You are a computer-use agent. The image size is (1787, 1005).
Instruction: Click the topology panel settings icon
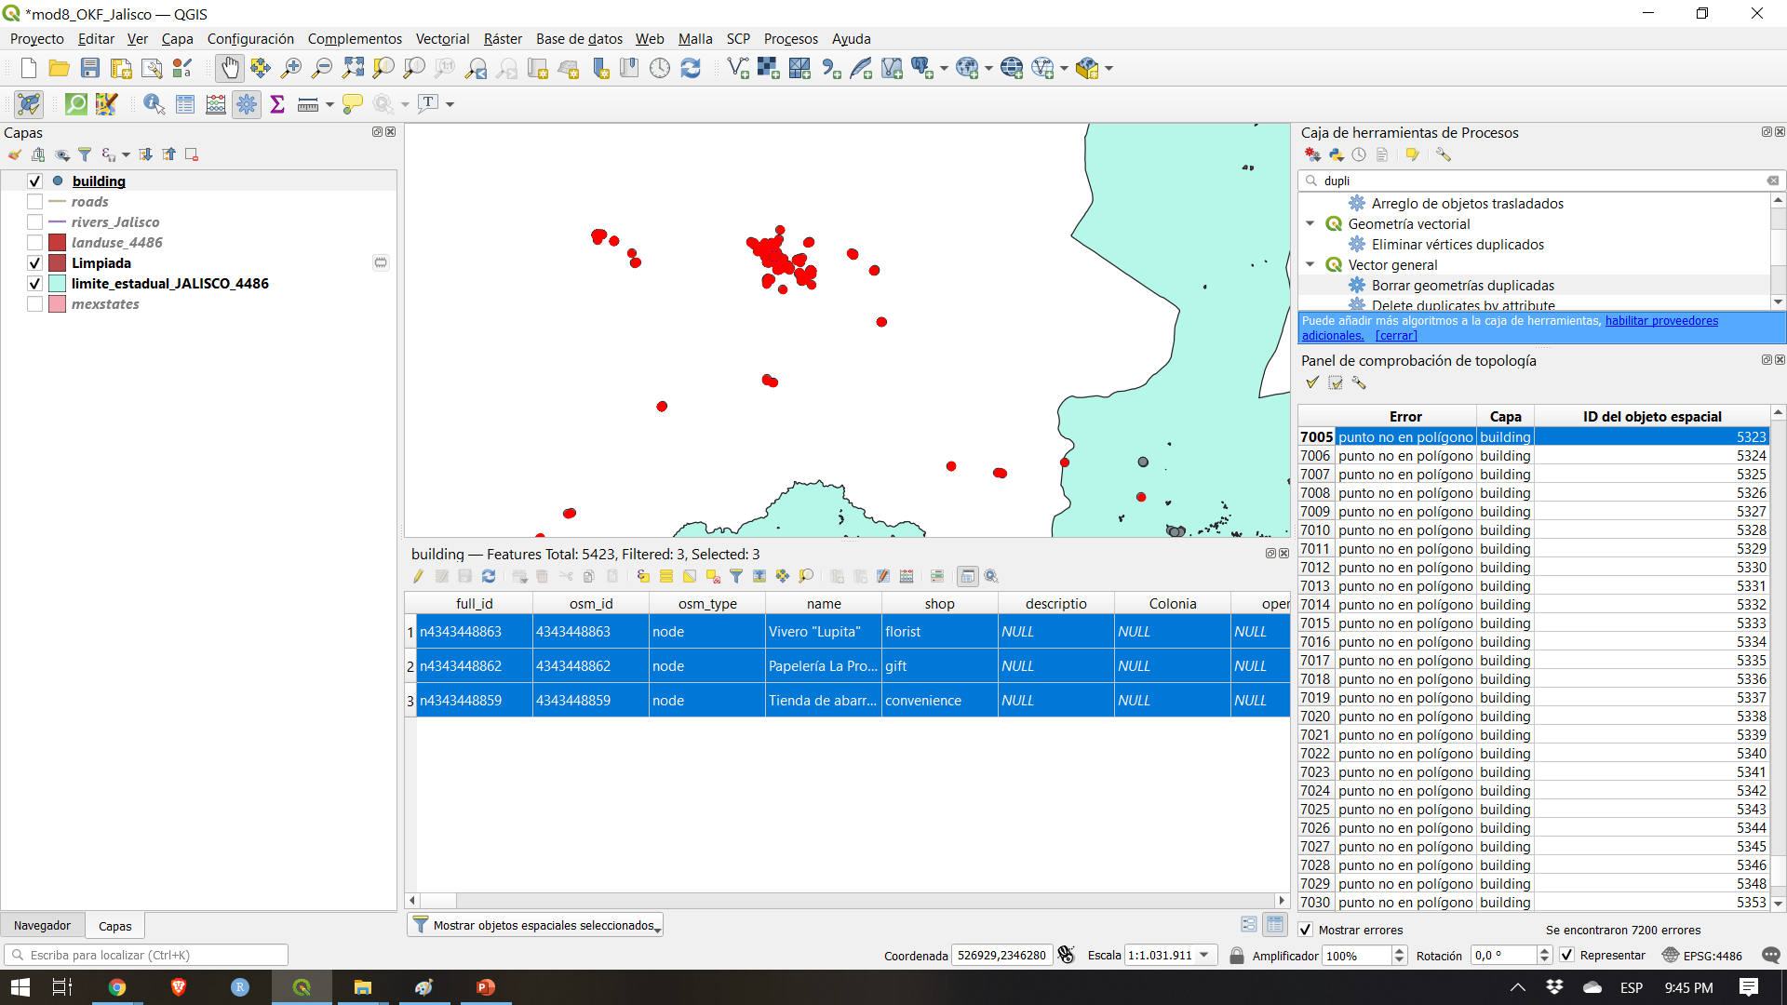[x=1359, y=384]
